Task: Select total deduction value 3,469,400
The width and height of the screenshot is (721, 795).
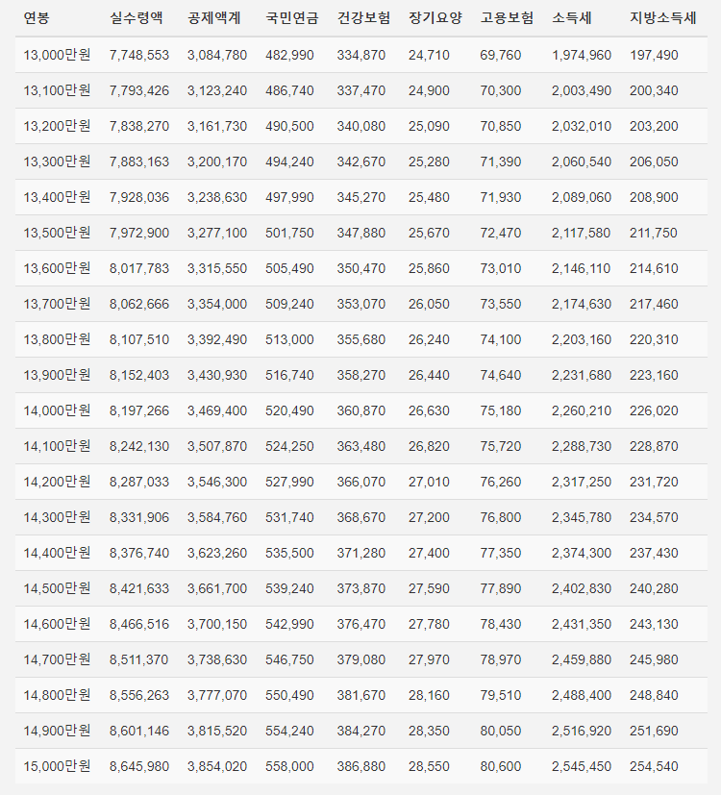Action: tap(216, 410)
